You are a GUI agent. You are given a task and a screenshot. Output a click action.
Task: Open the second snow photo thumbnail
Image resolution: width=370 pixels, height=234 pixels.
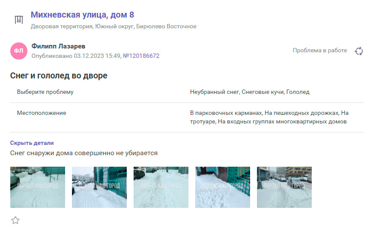pos(99,187)
